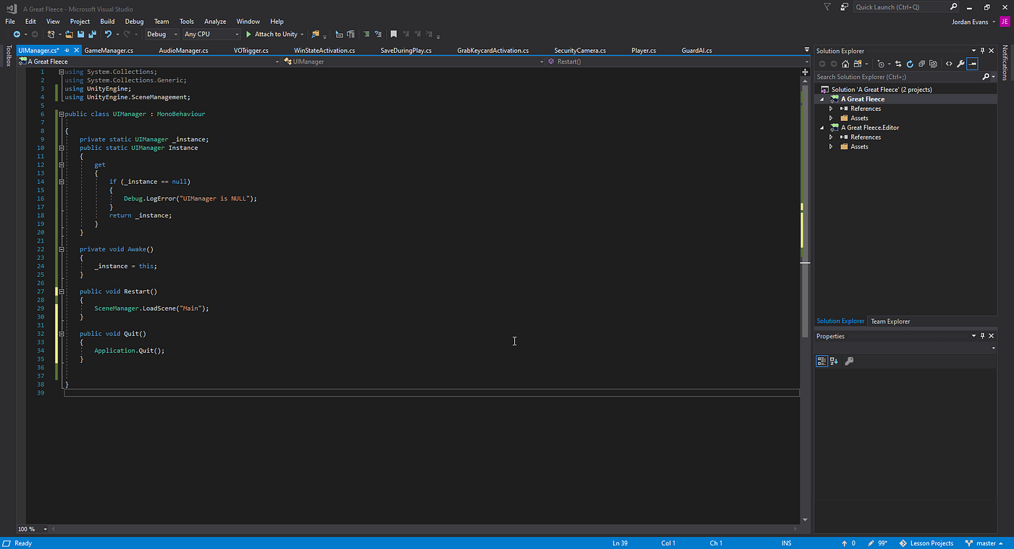Pin the Solution Explorer panel

pyautogui.click(x=982, y=51)
